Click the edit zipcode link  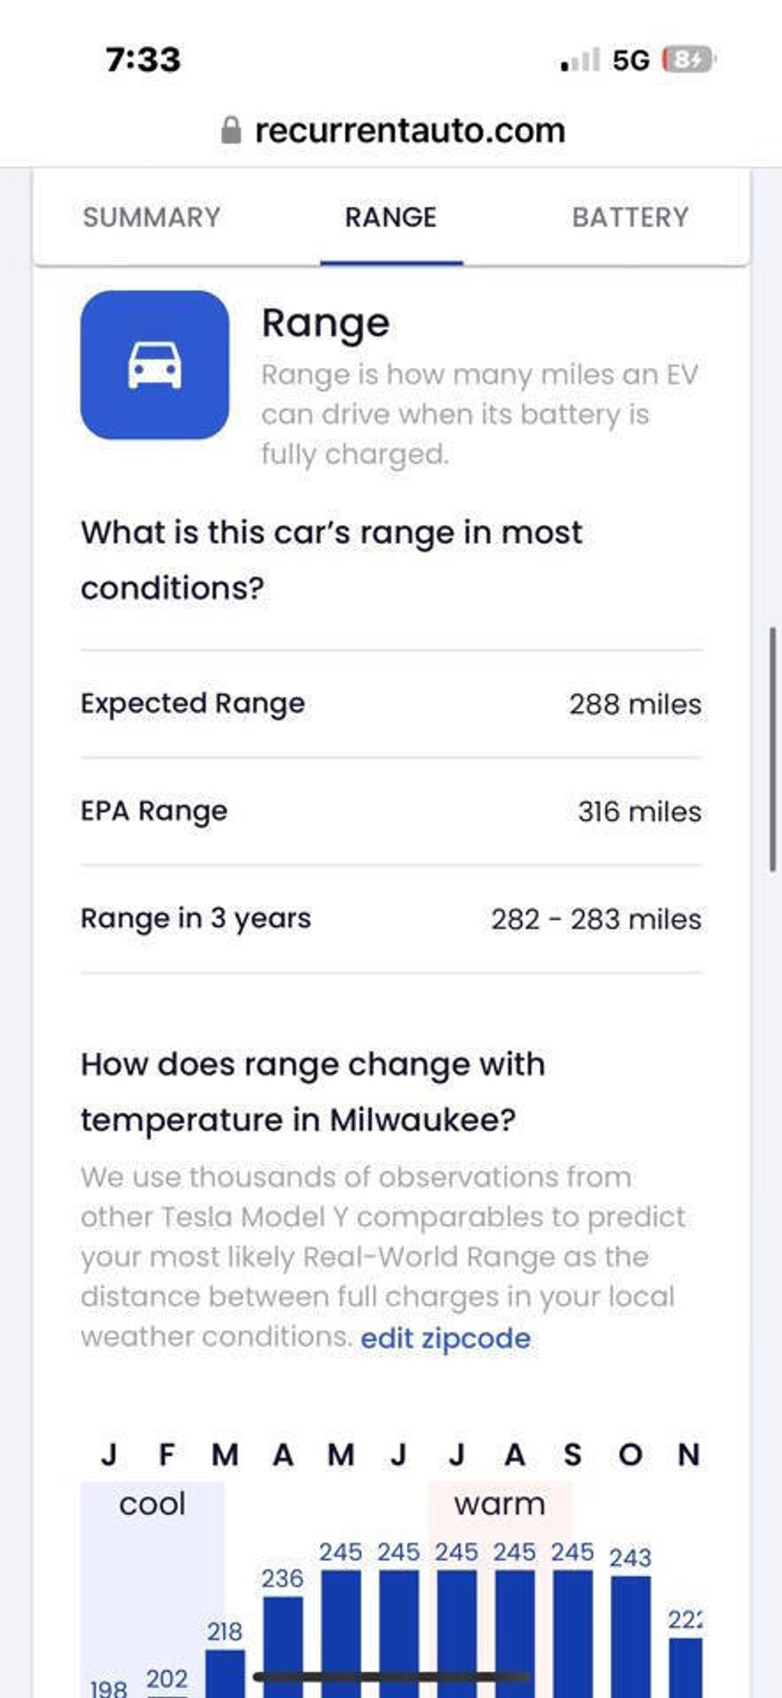tap(445, 1338)
